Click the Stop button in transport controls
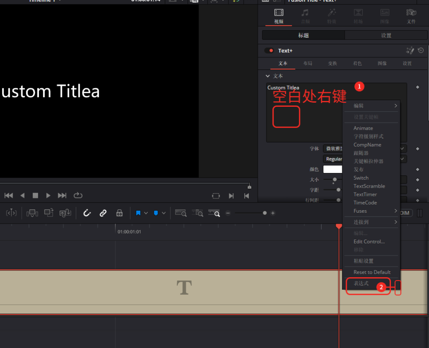 click(36, 196)
